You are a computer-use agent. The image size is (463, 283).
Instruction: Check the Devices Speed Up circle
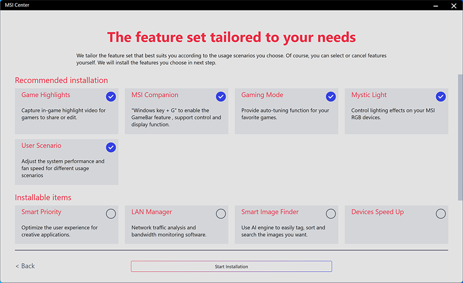440,214
